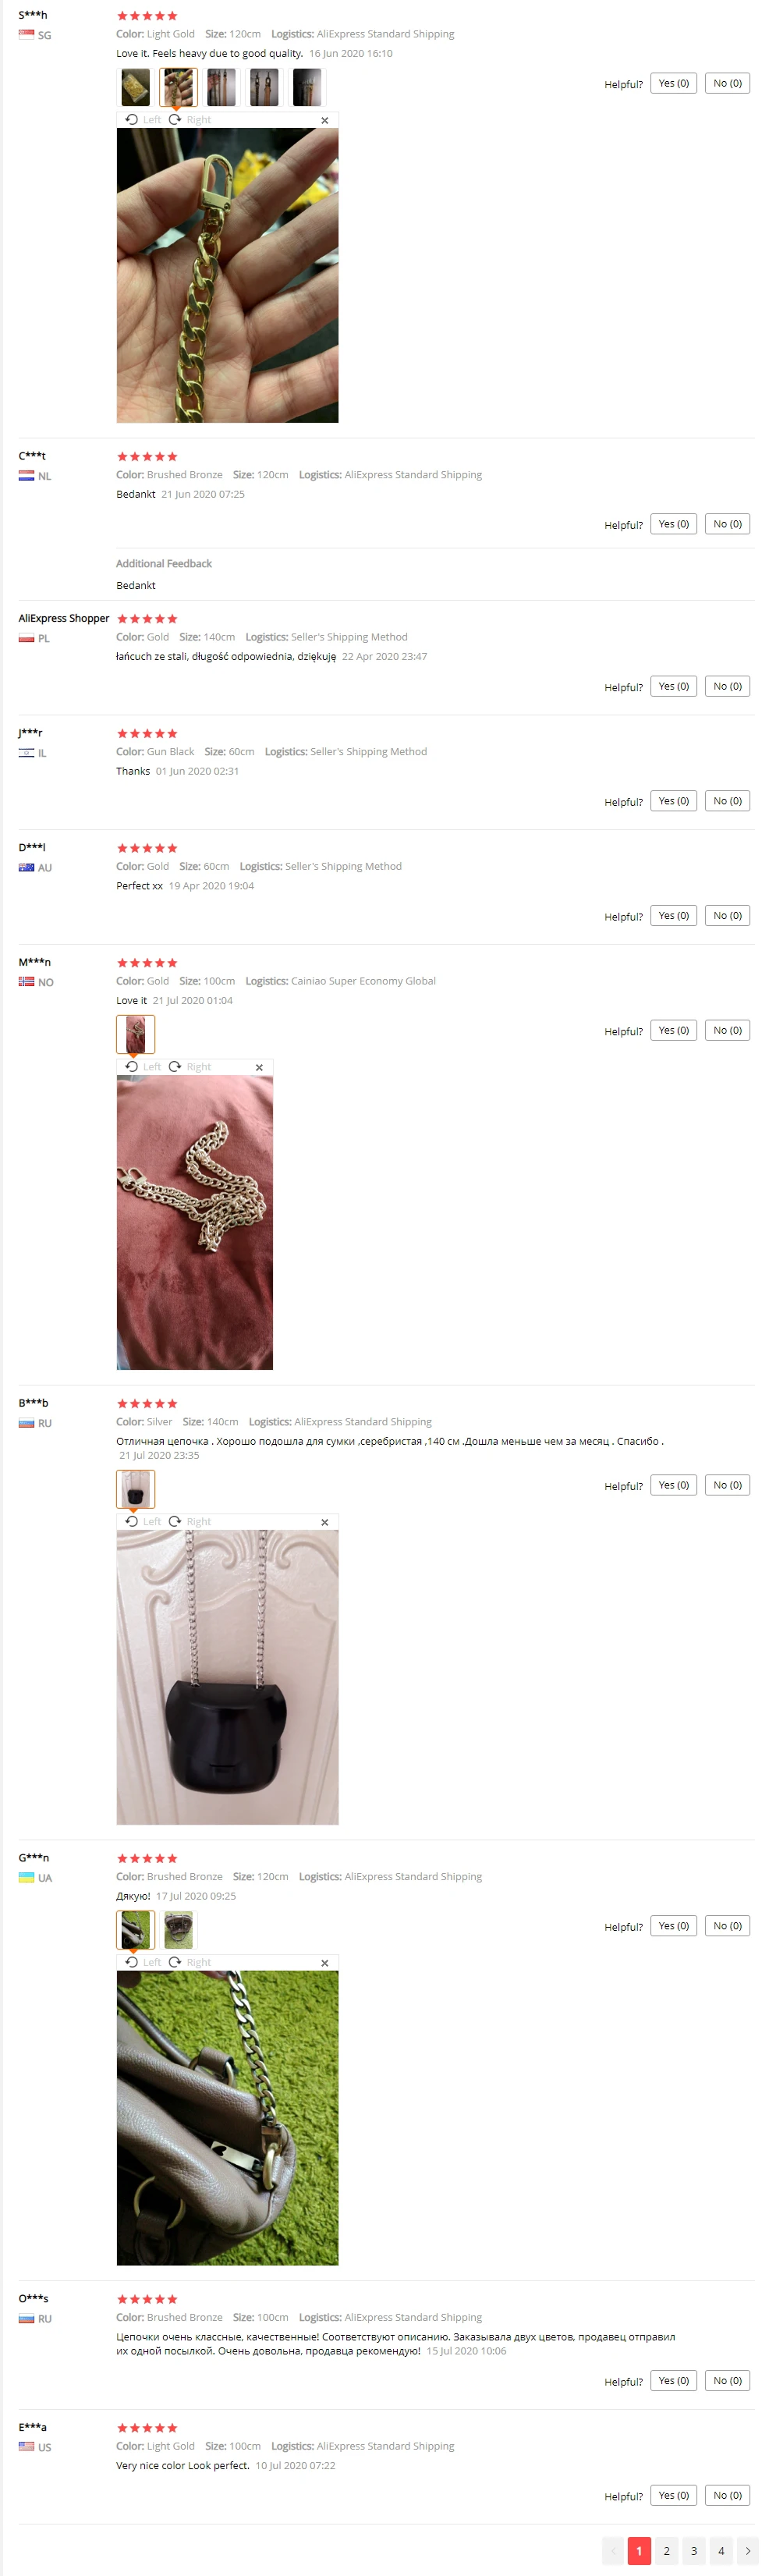The image size is (769, 2576).
Task: Rotate S***h's review photo left
Action: point(143,119)
